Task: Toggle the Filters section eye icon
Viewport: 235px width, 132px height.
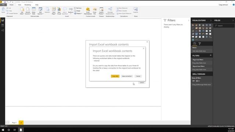Action: pos(210,55)
